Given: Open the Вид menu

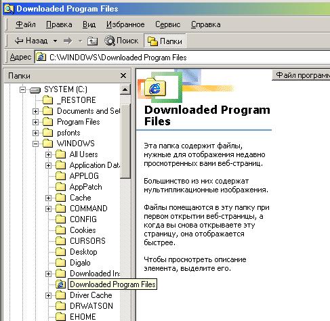Looking at the screenshot, I should (x=89, y=24).
